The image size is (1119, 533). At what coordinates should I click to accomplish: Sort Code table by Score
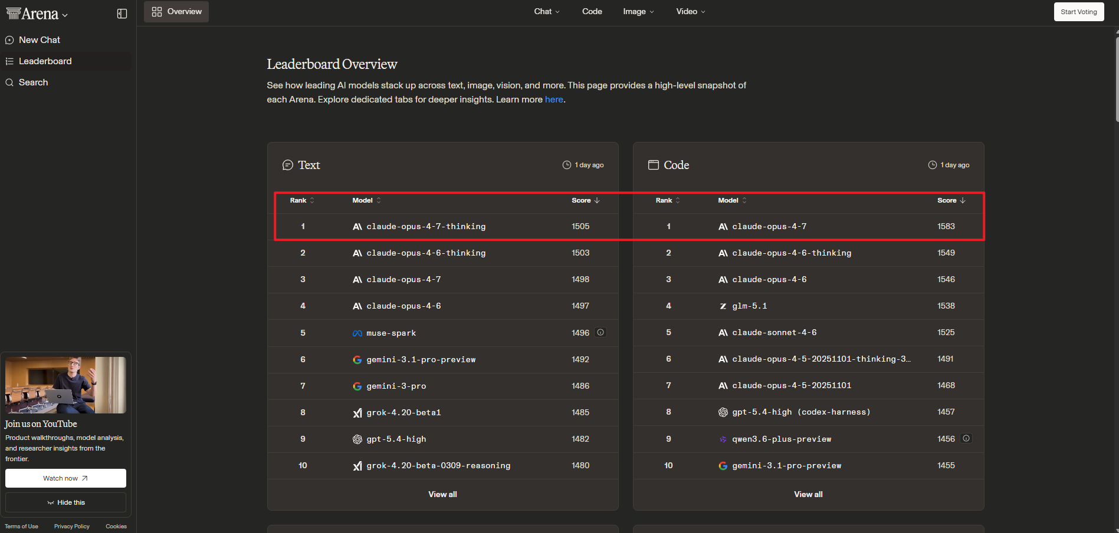coord(951,200)
